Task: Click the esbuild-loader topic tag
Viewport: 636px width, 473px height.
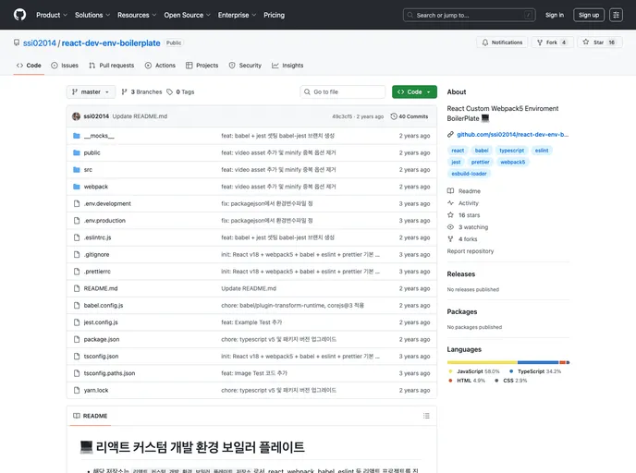Action: tap(469, 174)
